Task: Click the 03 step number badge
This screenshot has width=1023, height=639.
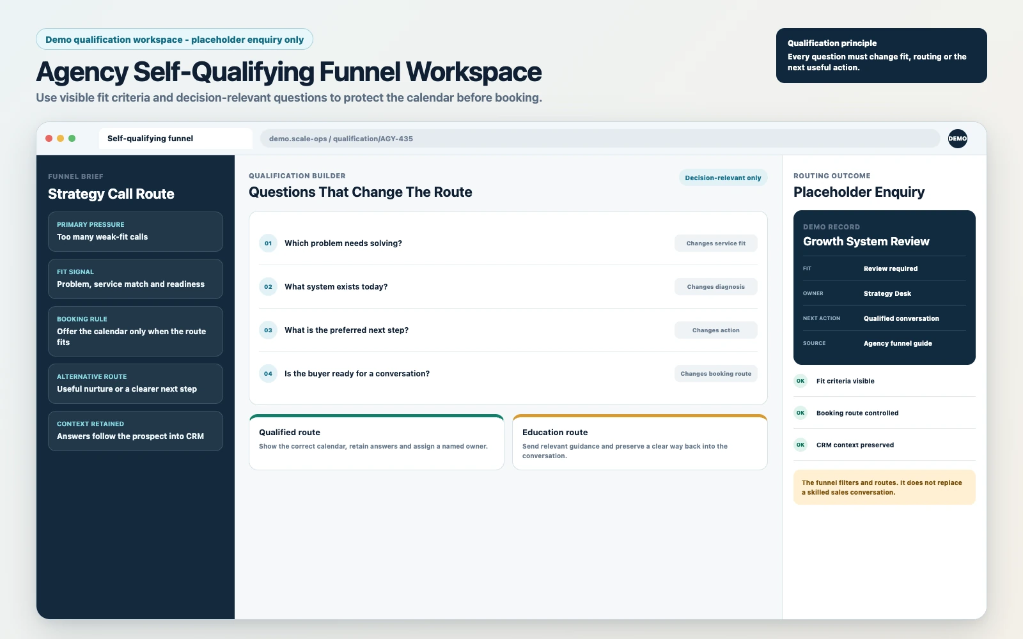Action: tap(268, 330)
